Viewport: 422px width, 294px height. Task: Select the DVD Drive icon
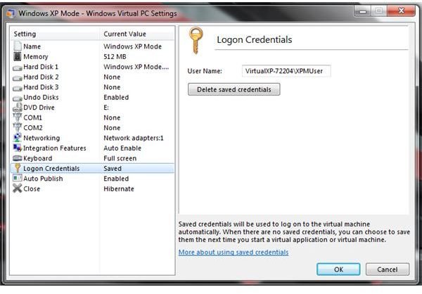coord(17,107)
